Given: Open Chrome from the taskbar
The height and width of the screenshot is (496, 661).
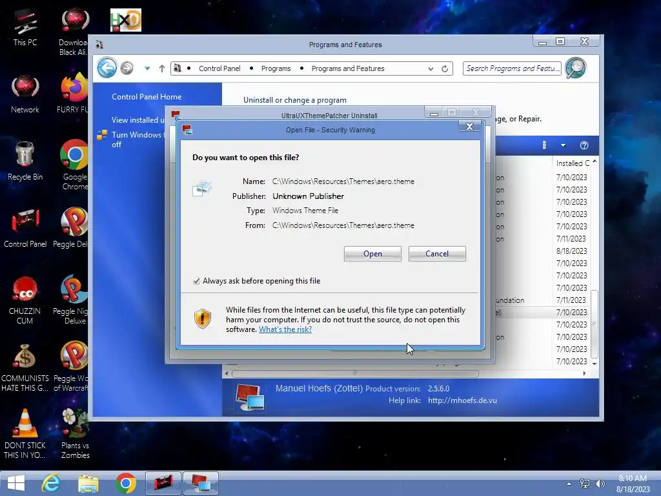Looking at the screenshot, I should pyautogui.click(x=126, y=483).
